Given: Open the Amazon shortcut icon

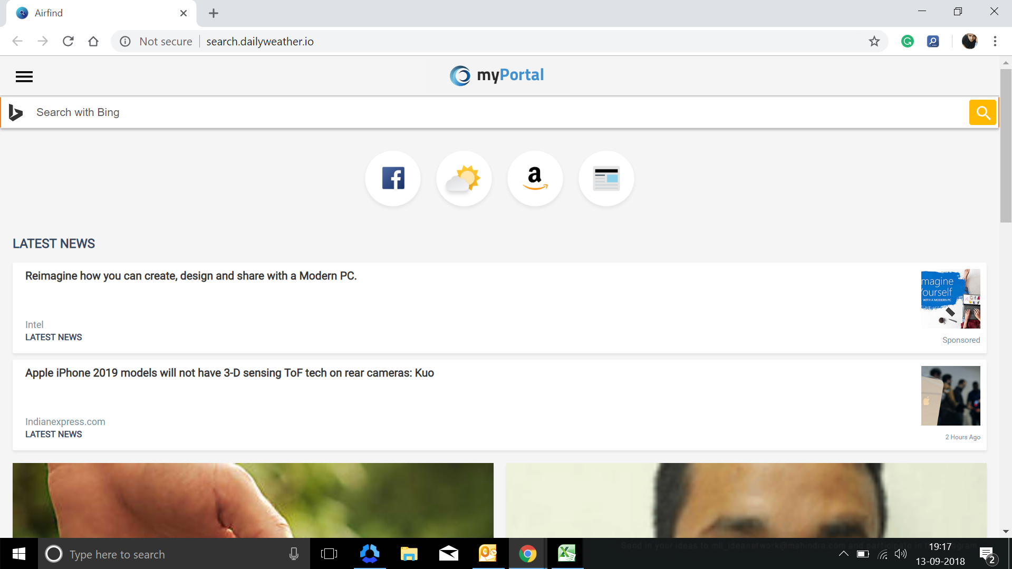Looking at the screenshot, I should [x=535, y=178].
